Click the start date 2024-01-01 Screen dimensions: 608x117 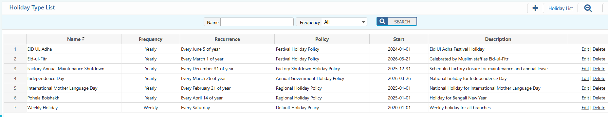coord(399,49)
